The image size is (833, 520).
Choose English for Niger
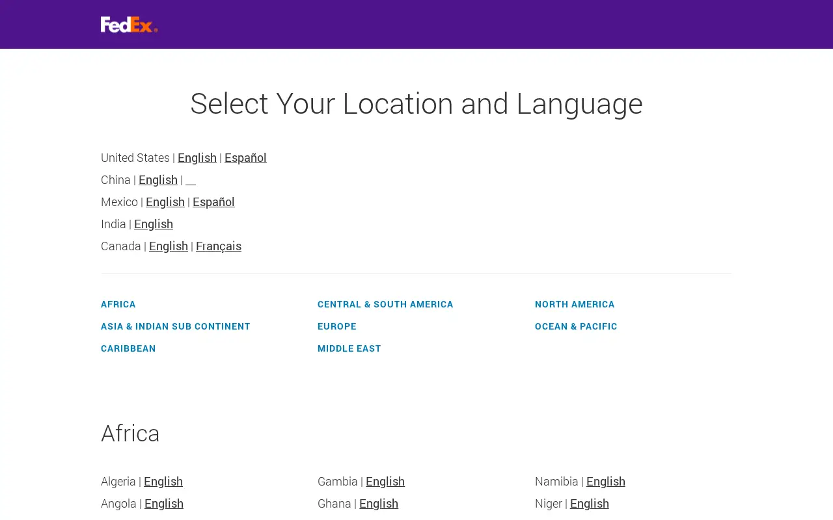(590, 503)
